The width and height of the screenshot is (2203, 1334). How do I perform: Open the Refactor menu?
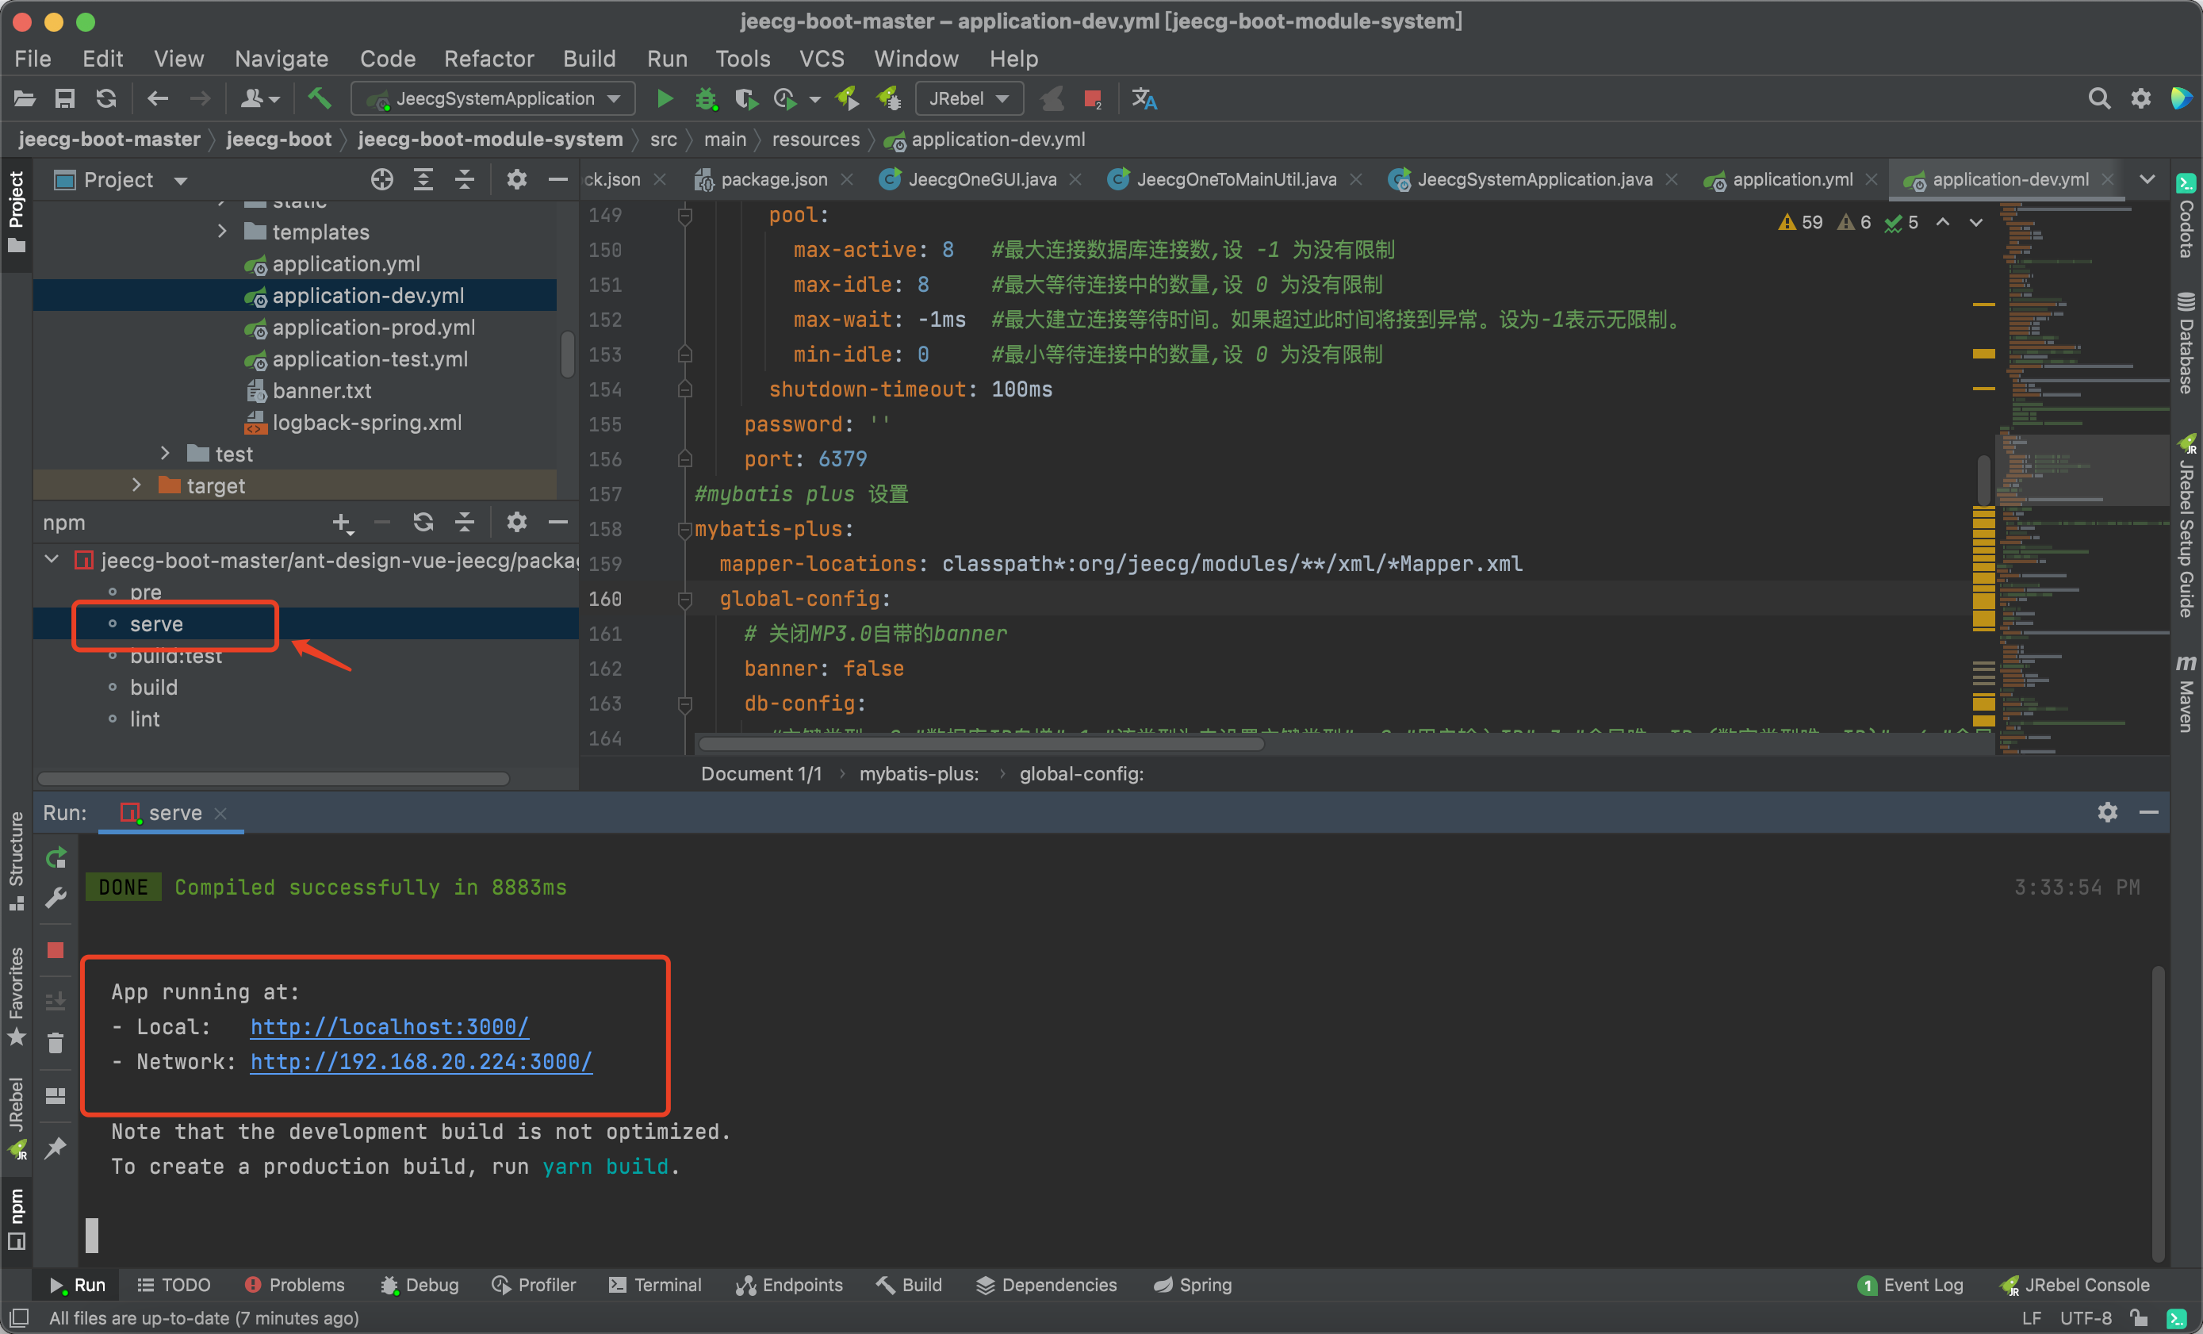point(489,59)
